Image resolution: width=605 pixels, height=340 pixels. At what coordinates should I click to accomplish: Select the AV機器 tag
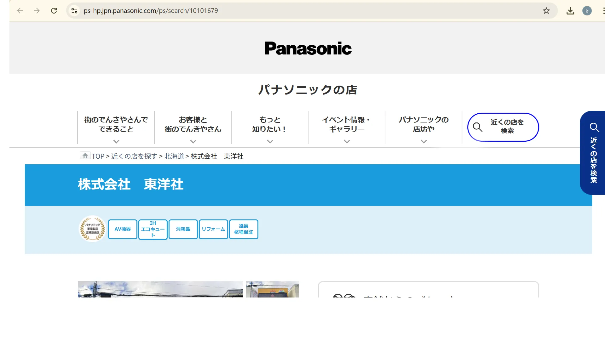(x=123, y=229)
